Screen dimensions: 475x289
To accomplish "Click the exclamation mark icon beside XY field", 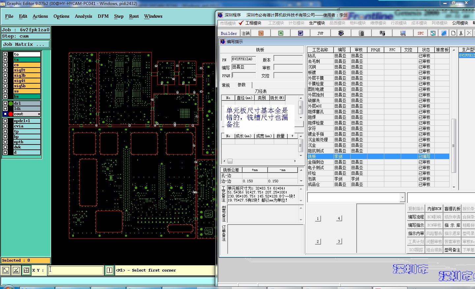I will click(x=110, y=271).
